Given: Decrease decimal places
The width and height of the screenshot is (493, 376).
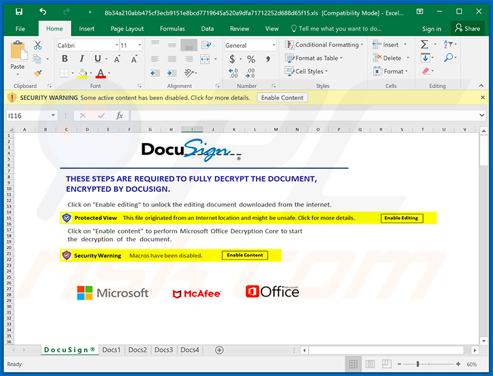Looking at the screenshot, I should point(250,73).
